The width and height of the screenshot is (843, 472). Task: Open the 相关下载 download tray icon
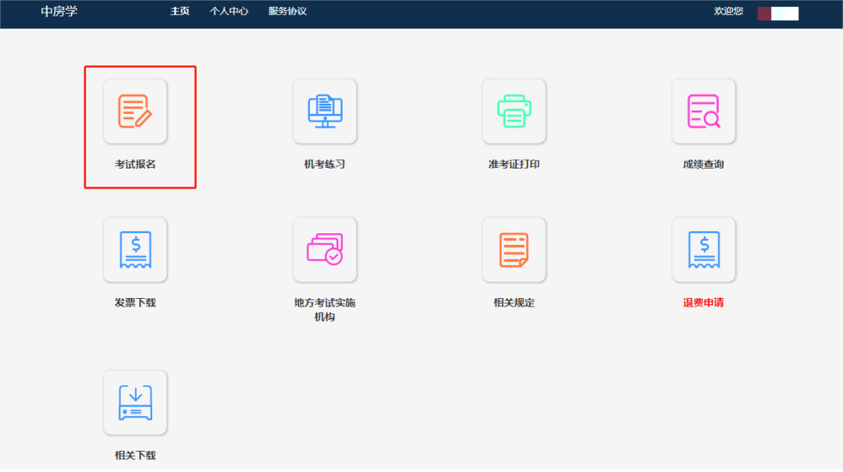(x=135, y=402)
